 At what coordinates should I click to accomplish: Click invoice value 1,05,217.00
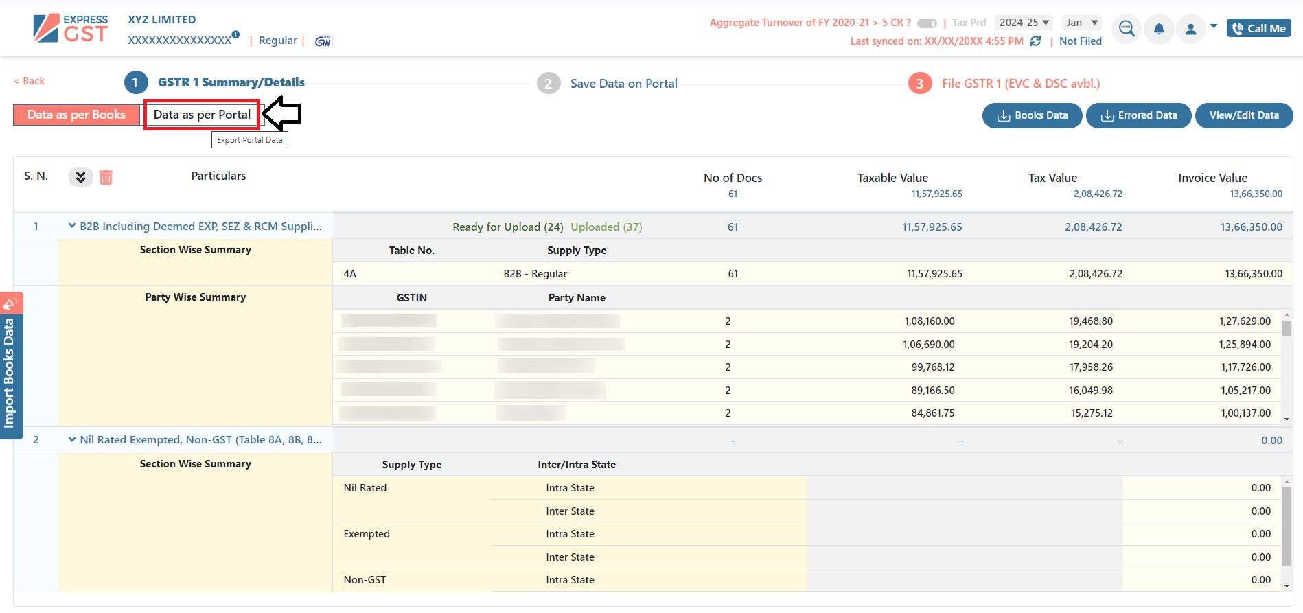pyautogui.click(x=1245, y=391)
